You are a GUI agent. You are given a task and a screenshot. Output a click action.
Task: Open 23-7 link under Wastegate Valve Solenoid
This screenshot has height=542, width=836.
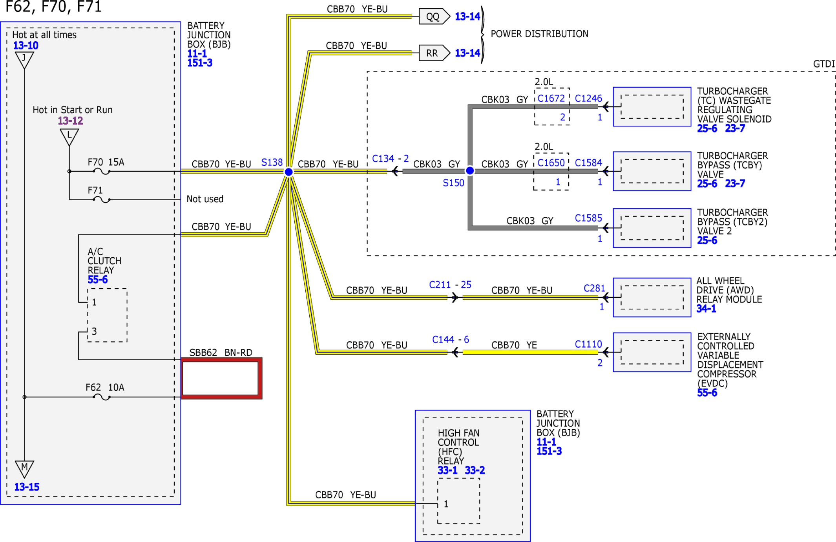point(735,128)
